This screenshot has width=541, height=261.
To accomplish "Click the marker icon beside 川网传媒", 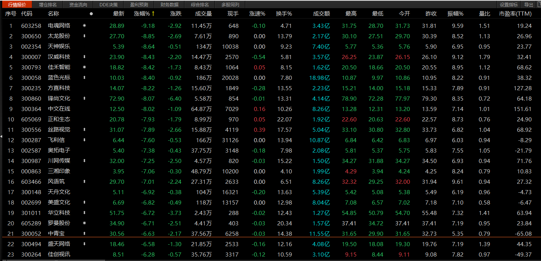I will point(84,161).
